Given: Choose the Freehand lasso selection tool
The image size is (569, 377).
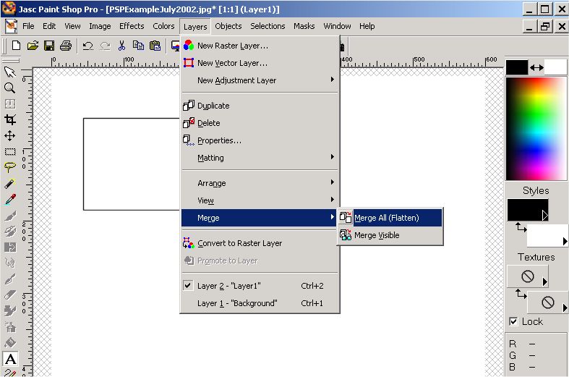Looking at the screenshot, I should pyautogui.click(x=10, y=168).
